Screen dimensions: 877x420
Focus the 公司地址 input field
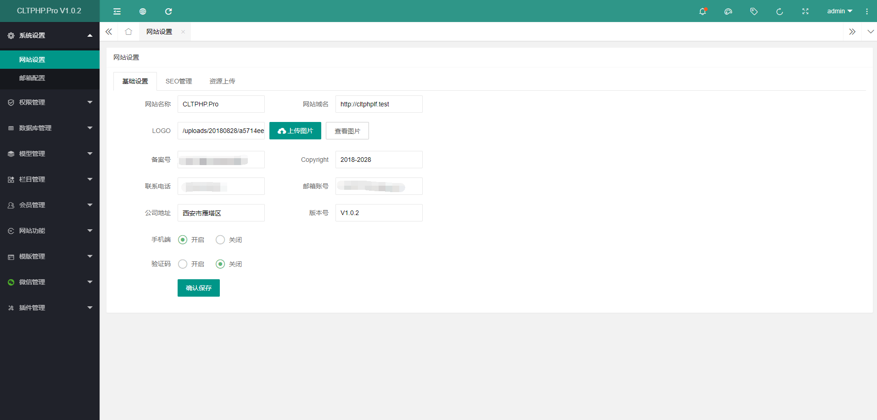coord(221,213)
